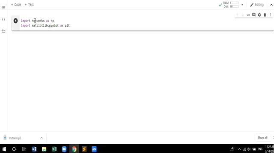Open Windows Start menu
Screen dimensions: 274x154
point(4,149)
